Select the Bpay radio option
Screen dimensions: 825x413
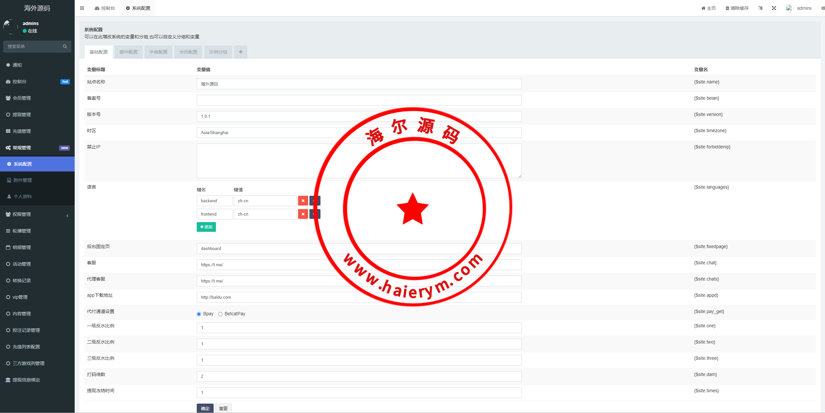coord(199,314)
